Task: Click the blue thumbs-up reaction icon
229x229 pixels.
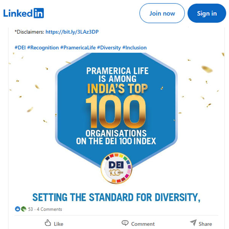Action: point(17,209)
